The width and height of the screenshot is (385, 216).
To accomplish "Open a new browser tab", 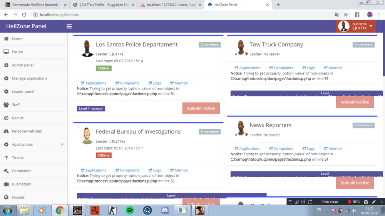I will [x=278, y=5].
